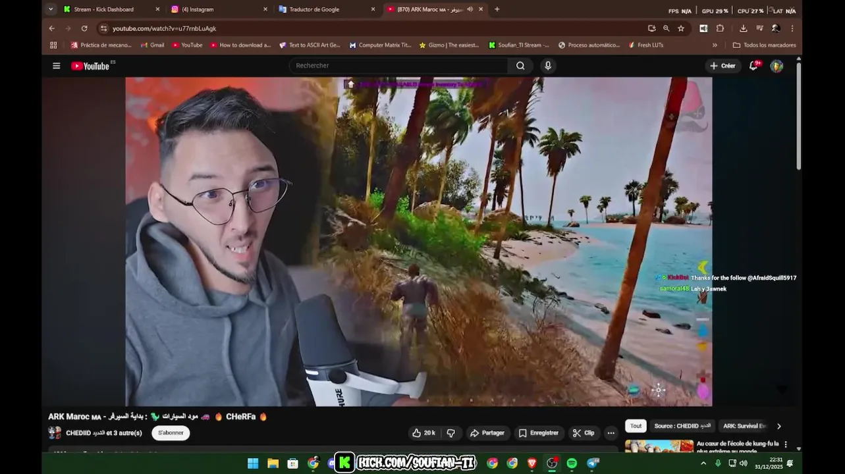Open a new browser tab with plus
This screenshot has width=845, height=474.
pos(497,9)
